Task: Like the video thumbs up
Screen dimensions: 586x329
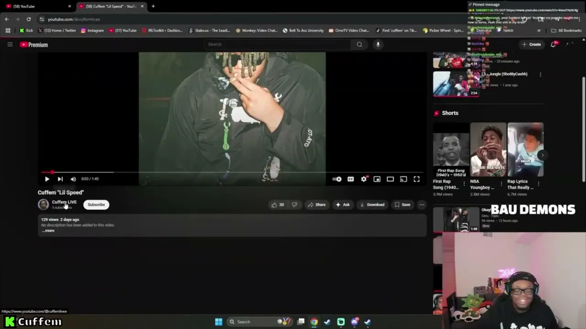Action: click(278, 205)
